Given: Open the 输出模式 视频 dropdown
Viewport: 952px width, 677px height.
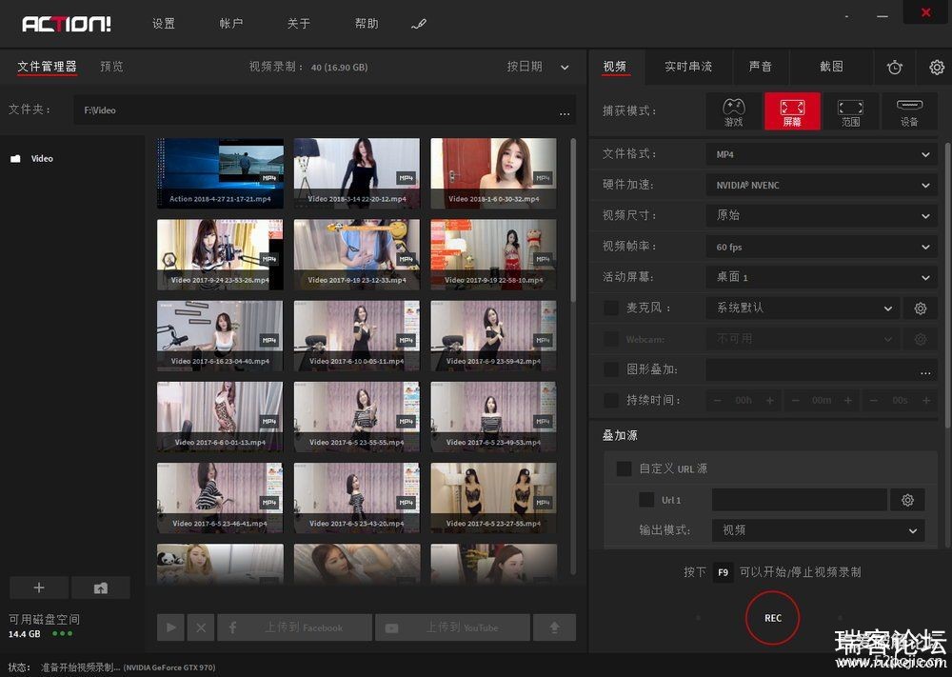Looking at the screenshot, I should [x=819, y=530].
